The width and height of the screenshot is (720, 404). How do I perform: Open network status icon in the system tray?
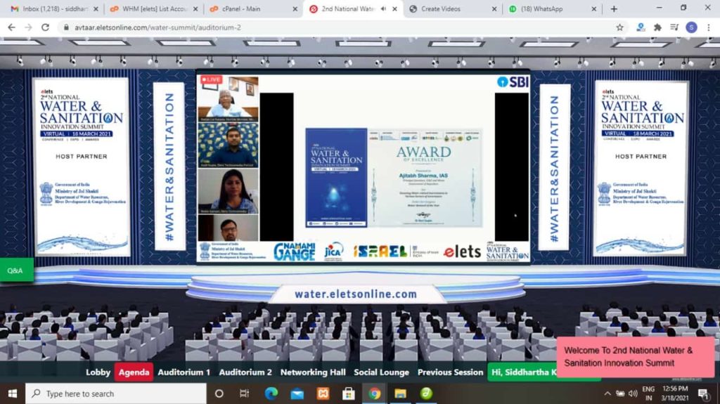click(x=620, y=393)
